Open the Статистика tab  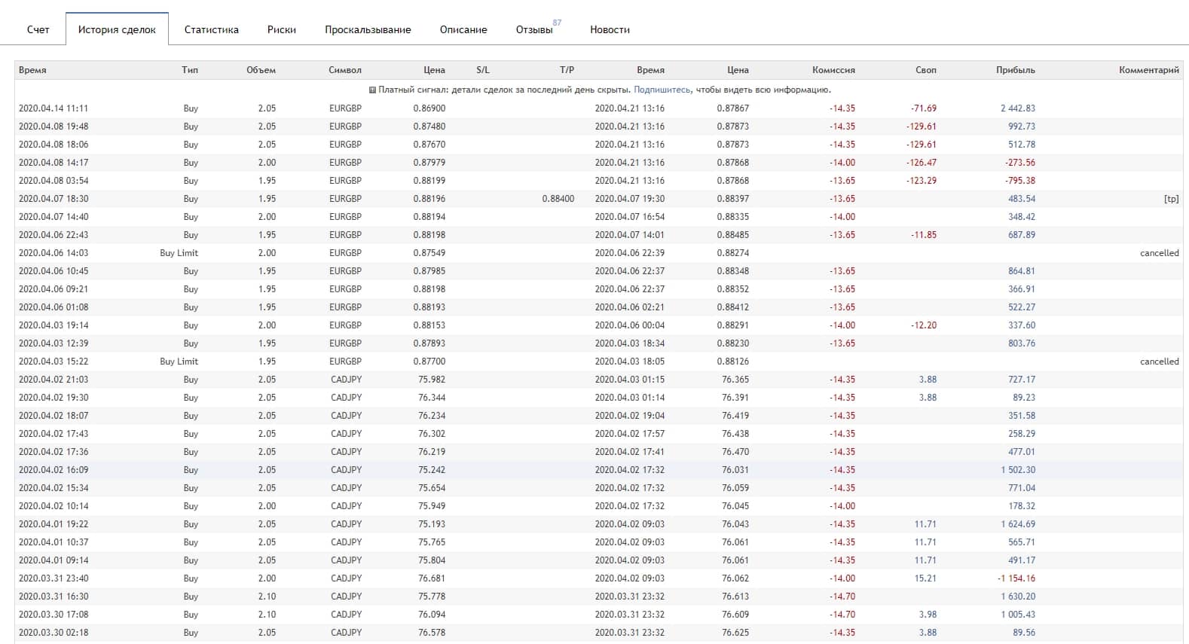[211, 29]
